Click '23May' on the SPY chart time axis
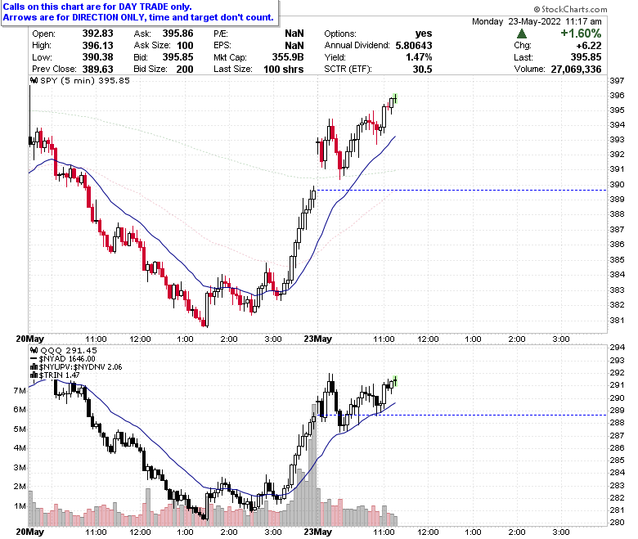The width and height of the screenshot is (638, 539). click(x=318, y=339)
